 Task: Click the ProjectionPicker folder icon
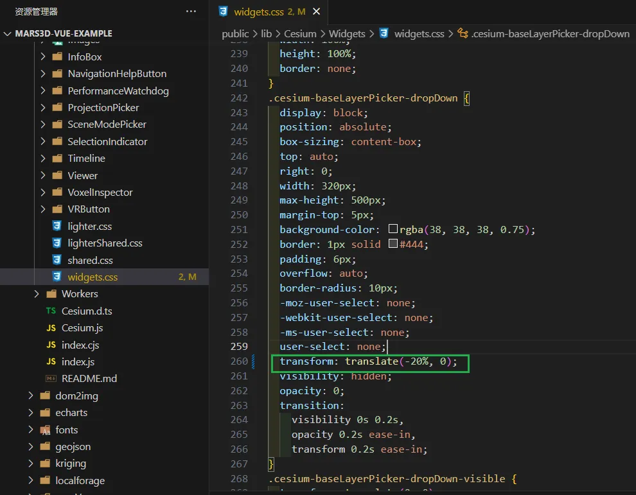[57, 107]
